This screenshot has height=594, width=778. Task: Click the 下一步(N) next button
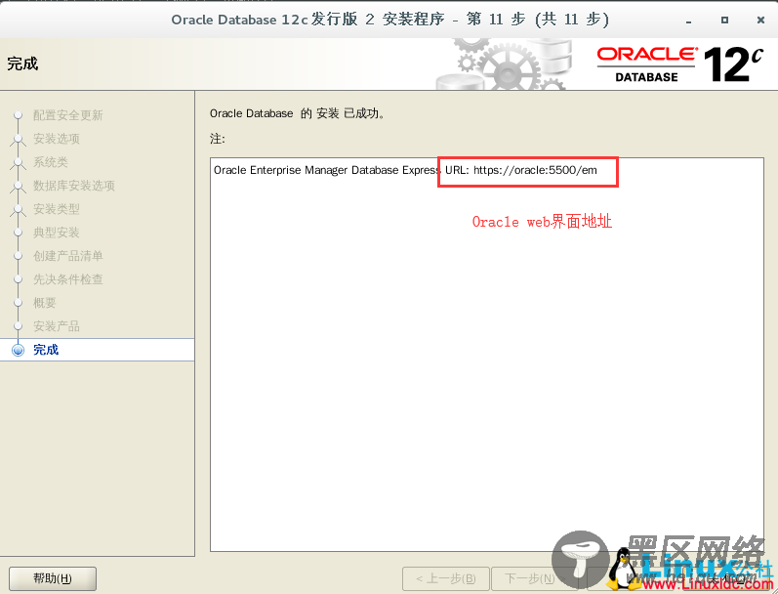[x=533, y=578]
